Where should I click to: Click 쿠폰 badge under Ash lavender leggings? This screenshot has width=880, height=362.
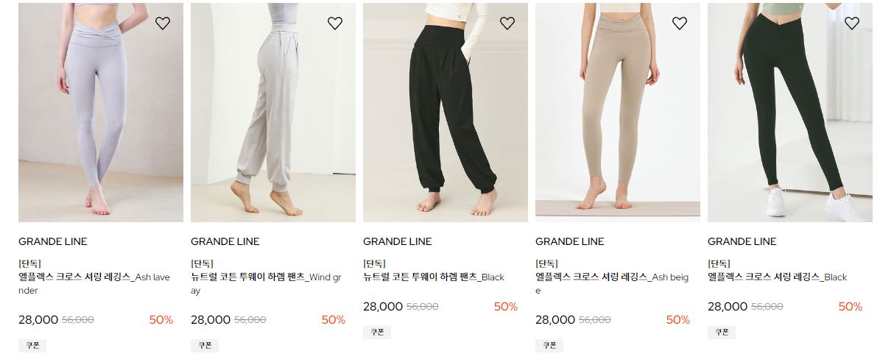point(32,345)
